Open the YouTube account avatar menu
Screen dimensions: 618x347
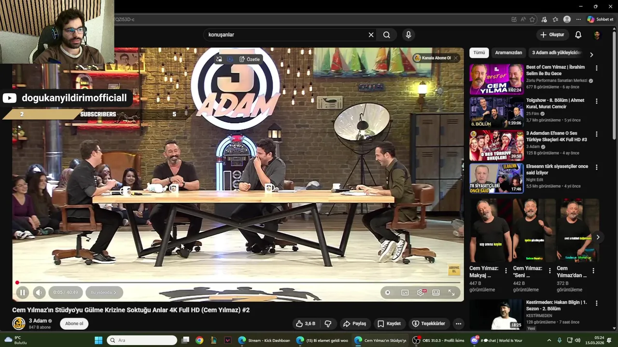[x=597, y=35]
